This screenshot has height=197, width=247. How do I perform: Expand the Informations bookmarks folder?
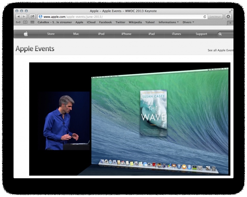coord(168,22)
